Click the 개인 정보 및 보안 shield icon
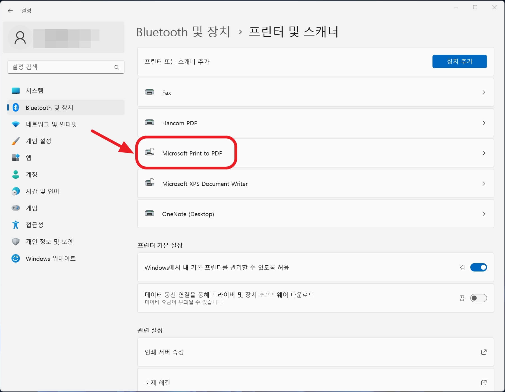The image size is (505, 392). click(x=16, y=242)
